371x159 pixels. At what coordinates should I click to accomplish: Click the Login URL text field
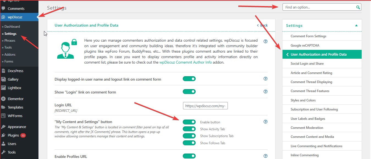coord(205,106)
